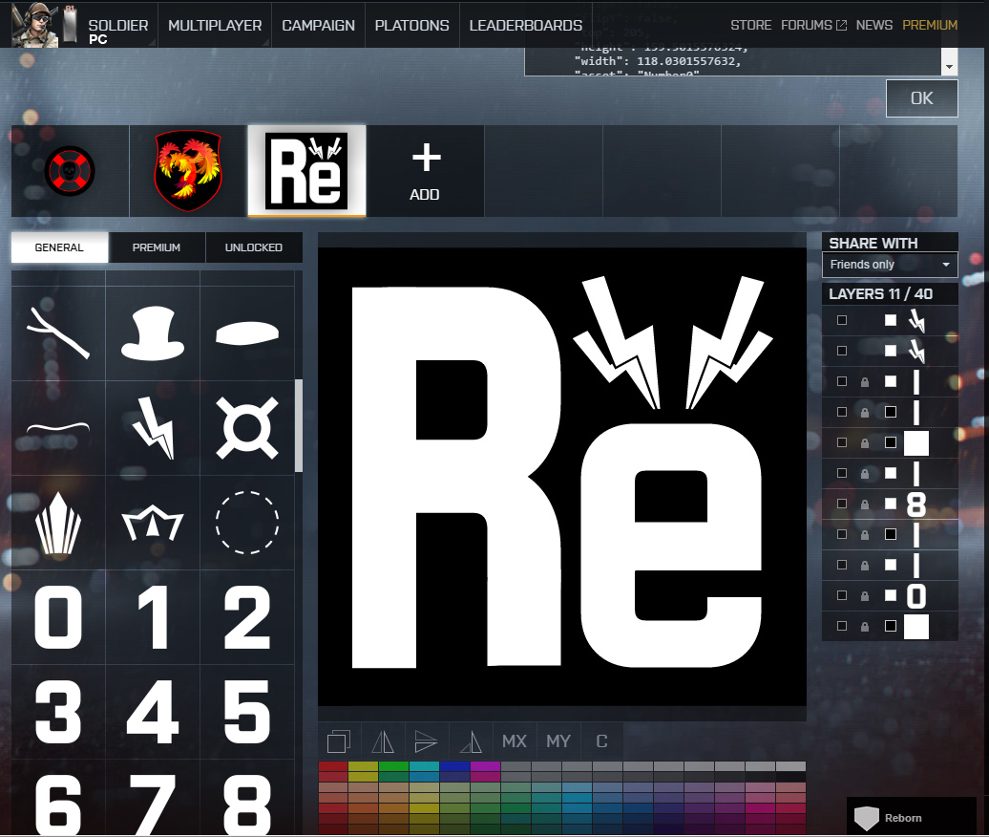Switch to the UNLOCKED shapes tab
This screenshot has height=837, width=989.
point(254,247)
